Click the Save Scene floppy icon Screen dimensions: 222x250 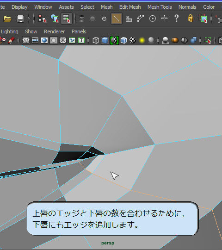tap(20, 19)
